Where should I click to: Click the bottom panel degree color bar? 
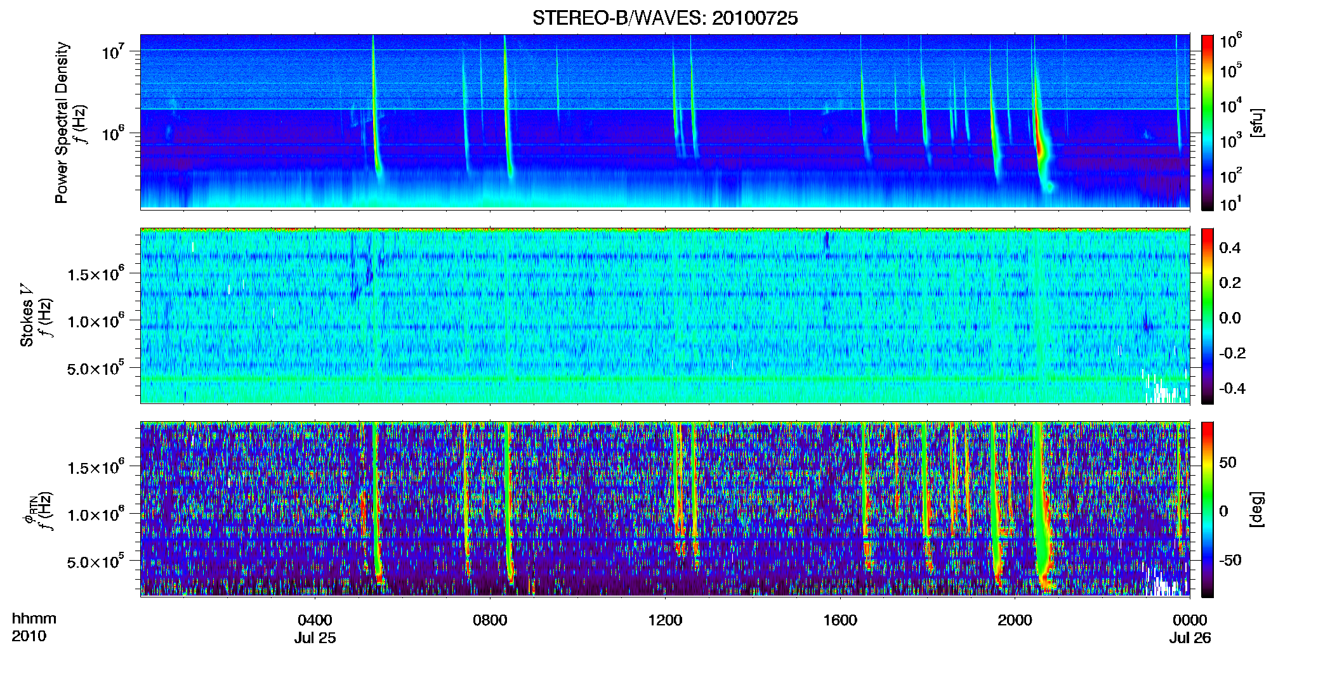pyautogui.click(x=1208, y=509)
